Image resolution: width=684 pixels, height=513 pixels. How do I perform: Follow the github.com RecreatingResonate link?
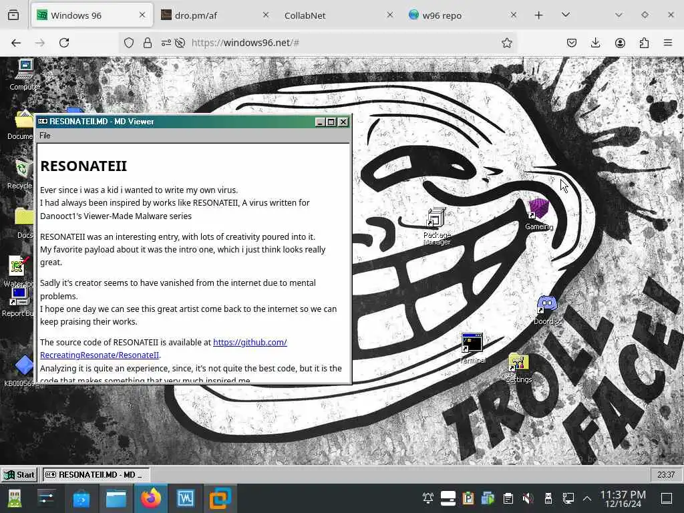click(x=164, y=349)
